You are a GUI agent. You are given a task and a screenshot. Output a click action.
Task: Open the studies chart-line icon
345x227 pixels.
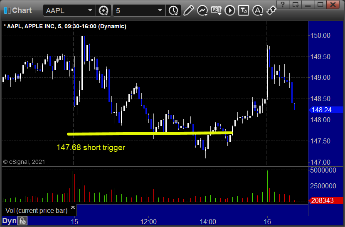202,10
